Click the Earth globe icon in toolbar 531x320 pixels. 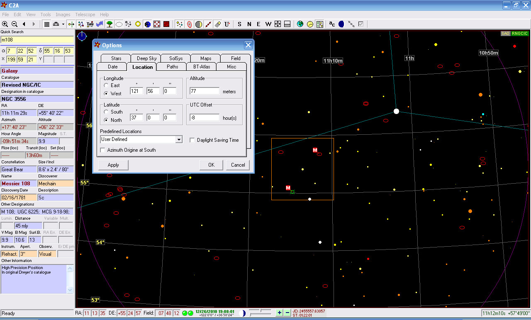click(x=300, y=24)
